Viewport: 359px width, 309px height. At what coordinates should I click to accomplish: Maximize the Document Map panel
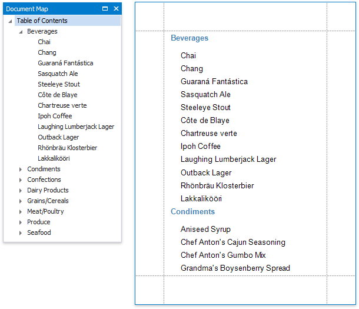click(105, 9)
